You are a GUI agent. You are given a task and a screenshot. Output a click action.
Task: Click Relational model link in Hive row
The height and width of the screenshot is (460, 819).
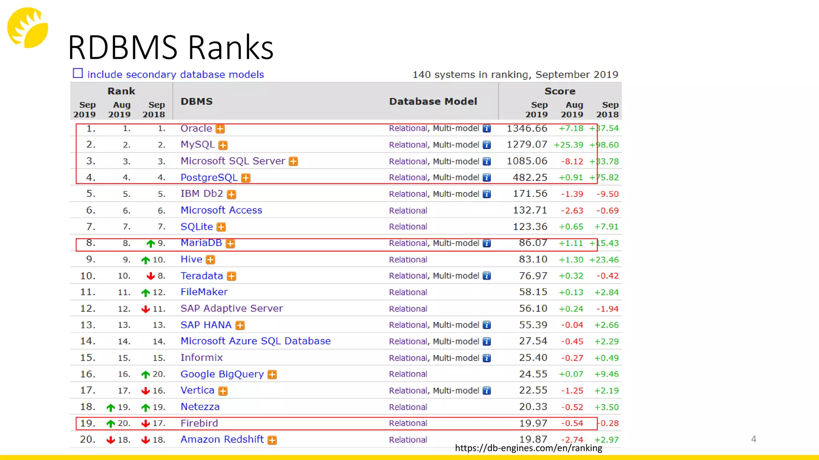pyautogui.click(x=408, y=260)
